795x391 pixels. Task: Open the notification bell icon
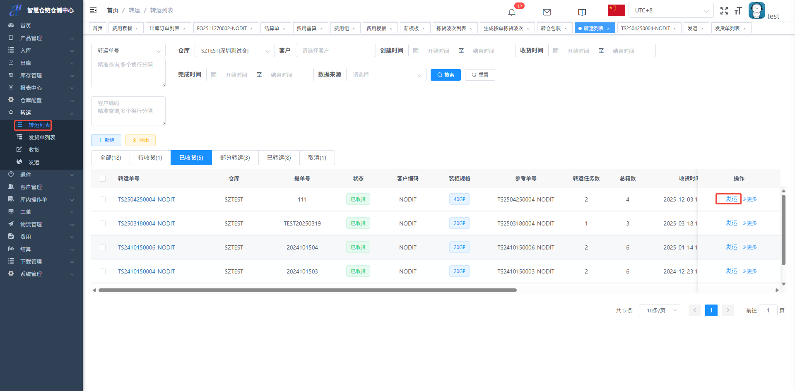(x=512, y=12)
